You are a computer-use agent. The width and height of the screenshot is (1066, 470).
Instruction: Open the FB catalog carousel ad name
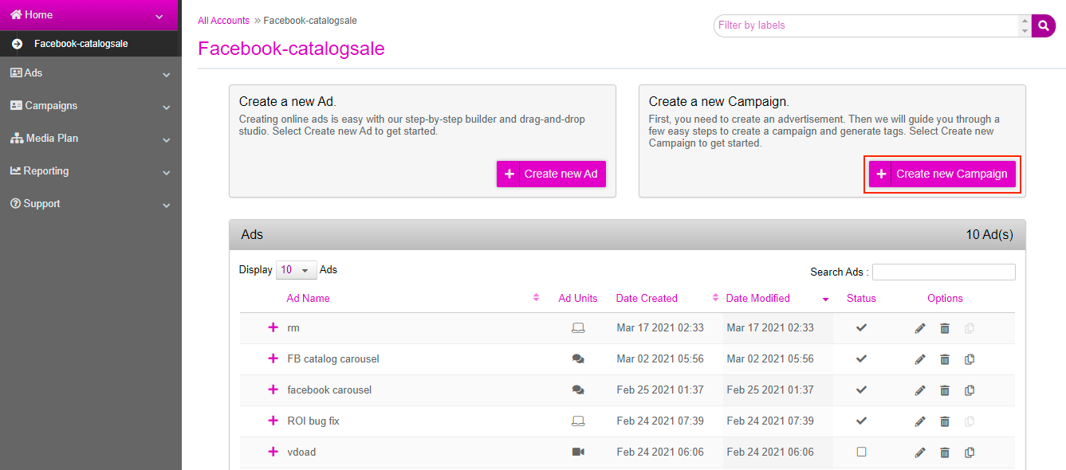click(x=333, y=359)
